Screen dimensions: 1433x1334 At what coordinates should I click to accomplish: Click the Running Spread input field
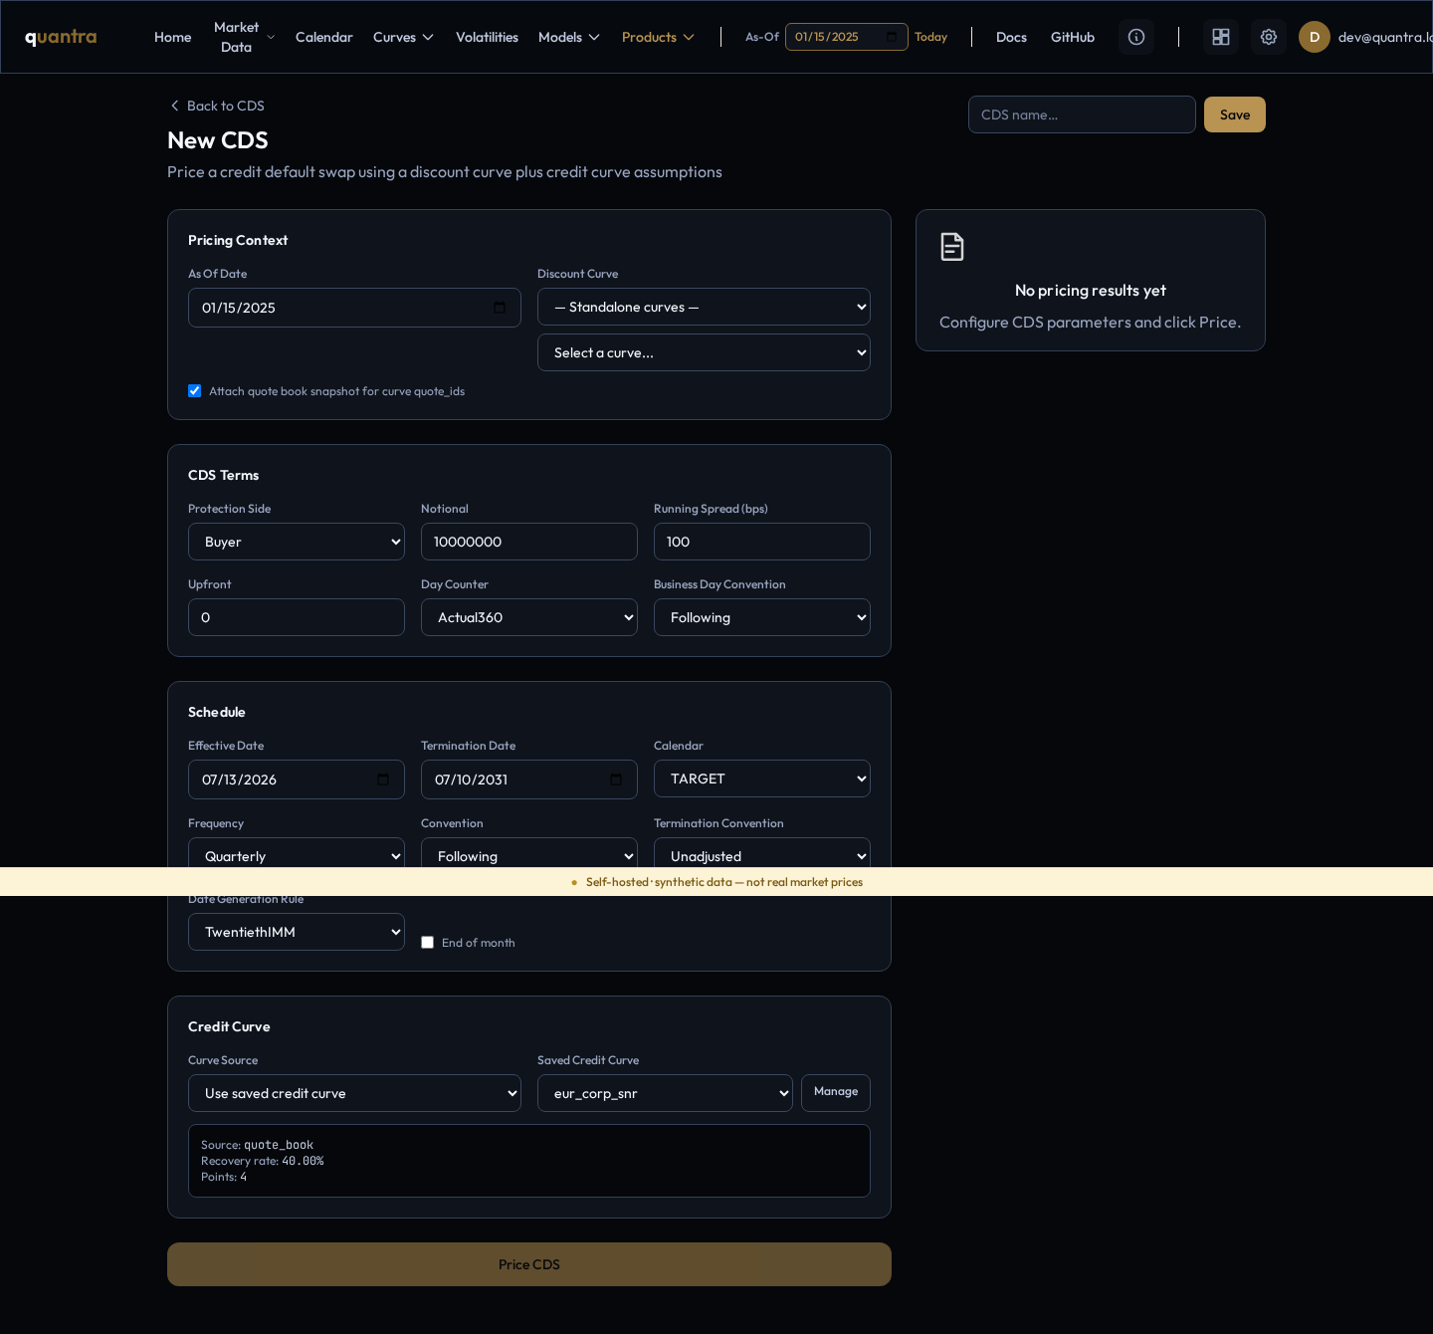point(762,542)
